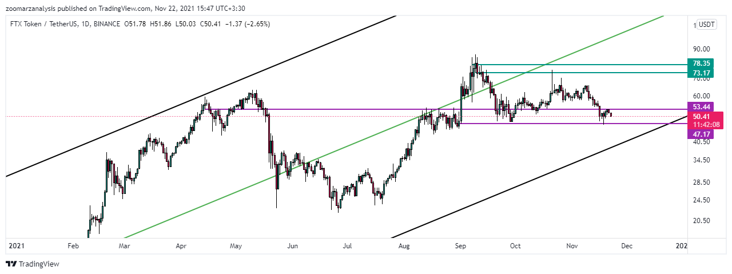Viewport: 732px width, 274px height.
Task: Click the purple 47.17 price label
Action: [701, 134]
